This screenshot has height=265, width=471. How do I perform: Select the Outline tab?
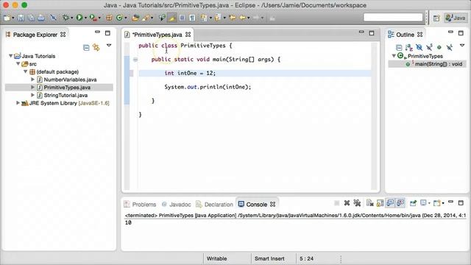click(x=405, y=35)
